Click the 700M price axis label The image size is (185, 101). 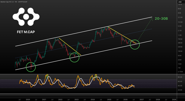pyautogui.click(x=180, y=39)
